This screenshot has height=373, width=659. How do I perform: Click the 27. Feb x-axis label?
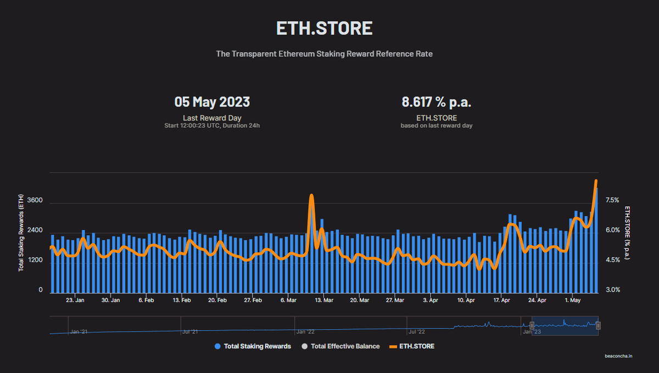click(x=253, y=300)
